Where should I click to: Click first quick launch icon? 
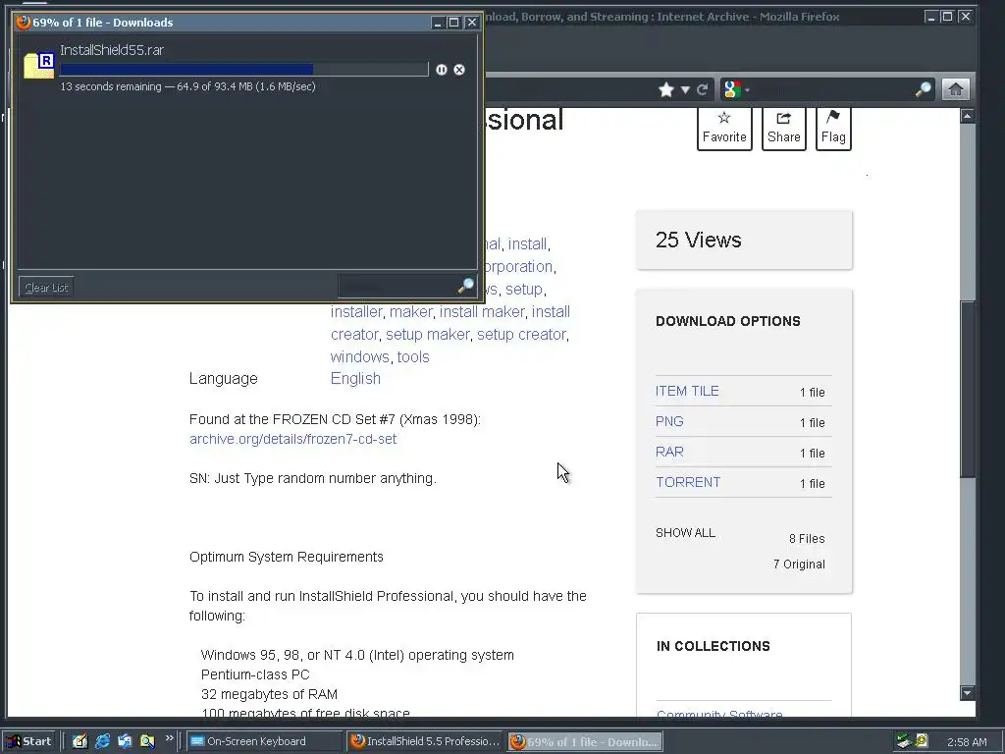(79, 741)
